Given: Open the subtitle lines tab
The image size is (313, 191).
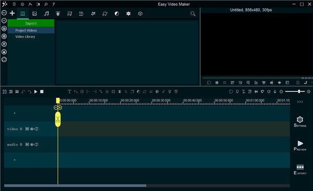Looking at the screenshot, I should click(x=81, y=14).
